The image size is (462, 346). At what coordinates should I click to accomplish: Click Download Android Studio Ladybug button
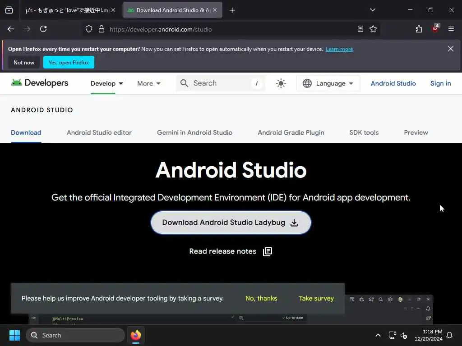point(231,223)
